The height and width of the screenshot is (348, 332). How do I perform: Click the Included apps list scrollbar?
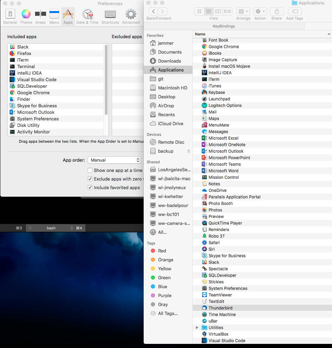106,80
